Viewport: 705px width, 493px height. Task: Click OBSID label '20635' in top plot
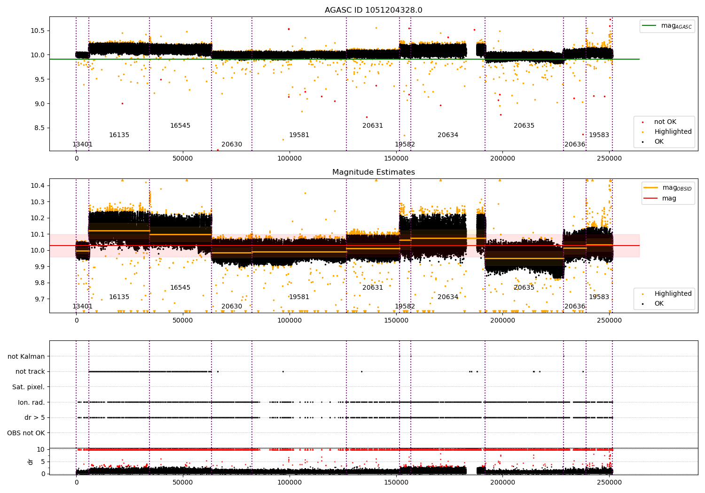click(524, 126)
